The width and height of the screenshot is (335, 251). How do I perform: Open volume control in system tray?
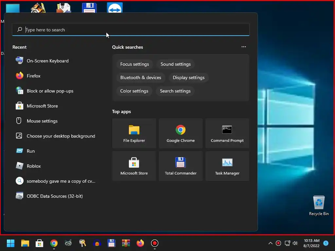pos(295,243)
